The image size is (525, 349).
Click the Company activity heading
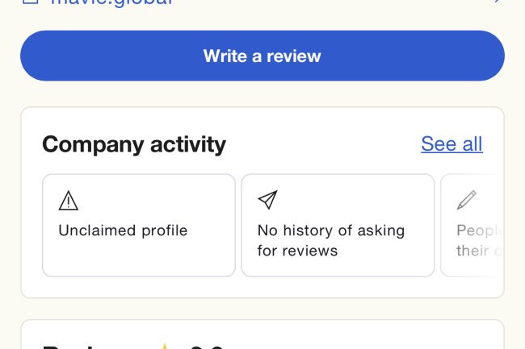(x=134, y=144)
